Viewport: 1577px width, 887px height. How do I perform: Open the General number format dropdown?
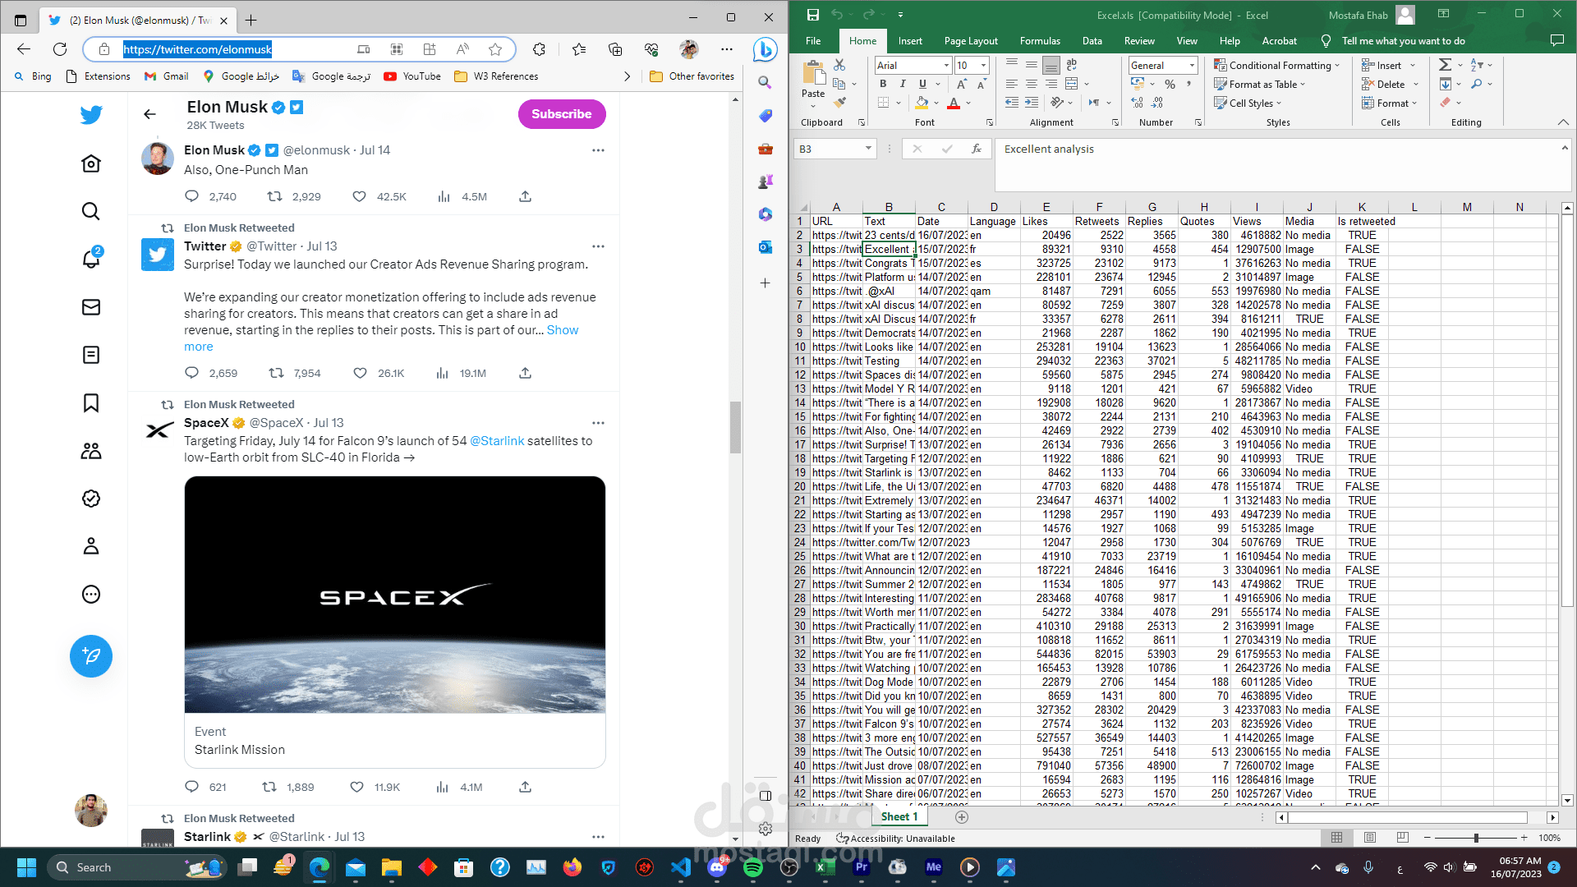point(1192,65)
